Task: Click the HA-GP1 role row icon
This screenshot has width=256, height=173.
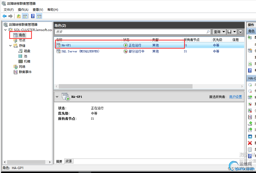Action: [58, 45]
